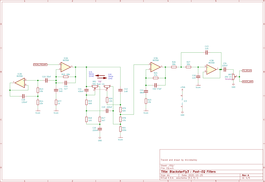The height and width of the screenshot is (182, 265).
Task: Click the right-pointing U.K. Voice arrow
Action: click(102, 78)
